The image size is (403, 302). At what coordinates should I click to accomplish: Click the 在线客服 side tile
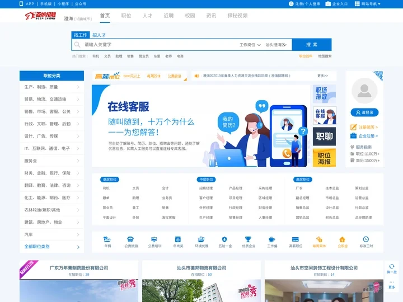[324, 115]
